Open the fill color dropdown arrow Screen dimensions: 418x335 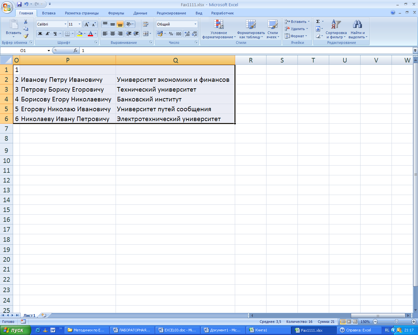[85, 33]
